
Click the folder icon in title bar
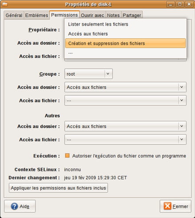(x=5, y=4)
